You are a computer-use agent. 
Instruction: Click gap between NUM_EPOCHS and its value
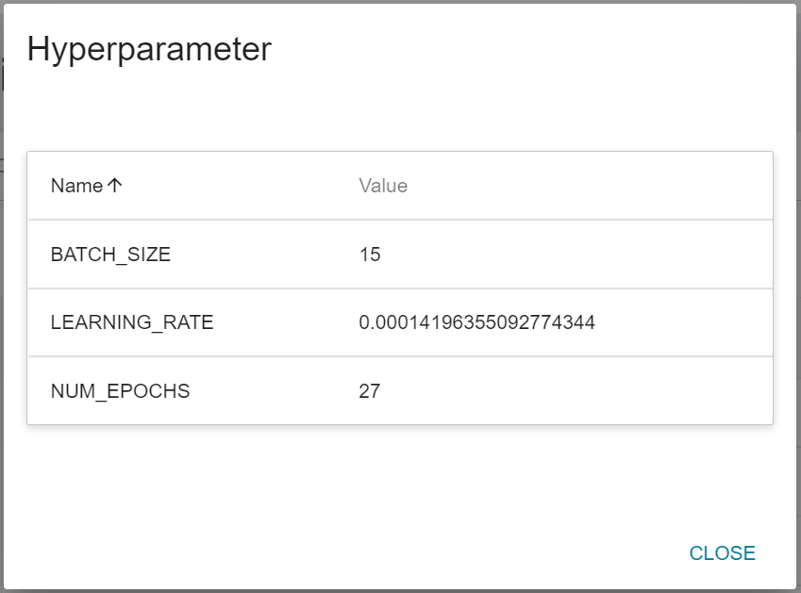click(x=274, y=390)
